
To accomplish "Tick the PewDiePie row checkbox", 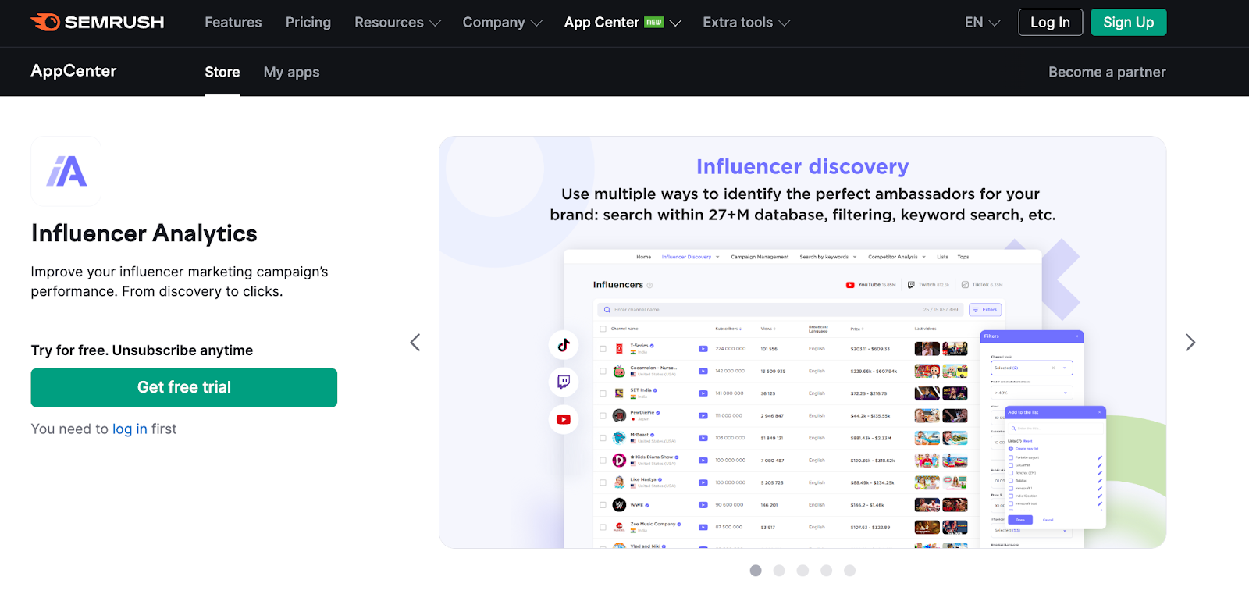I will [603, 415].
